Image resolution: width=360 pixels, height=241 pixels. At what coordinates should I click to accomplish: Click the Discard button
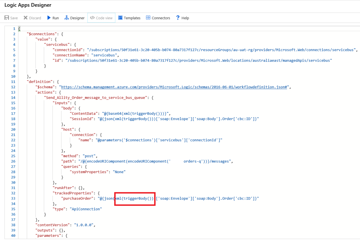[32, 18]
